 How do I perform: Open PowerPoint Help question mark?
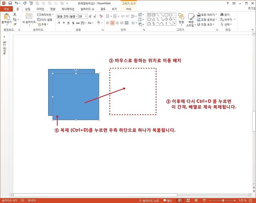[228, 3]
